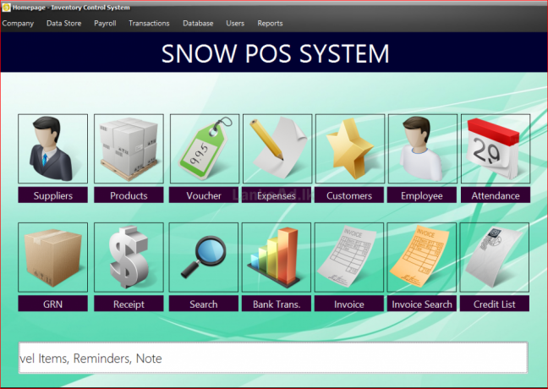Click the Invoice label button
Viewport: 548px width, 389px height.
(x=349, y=304)
